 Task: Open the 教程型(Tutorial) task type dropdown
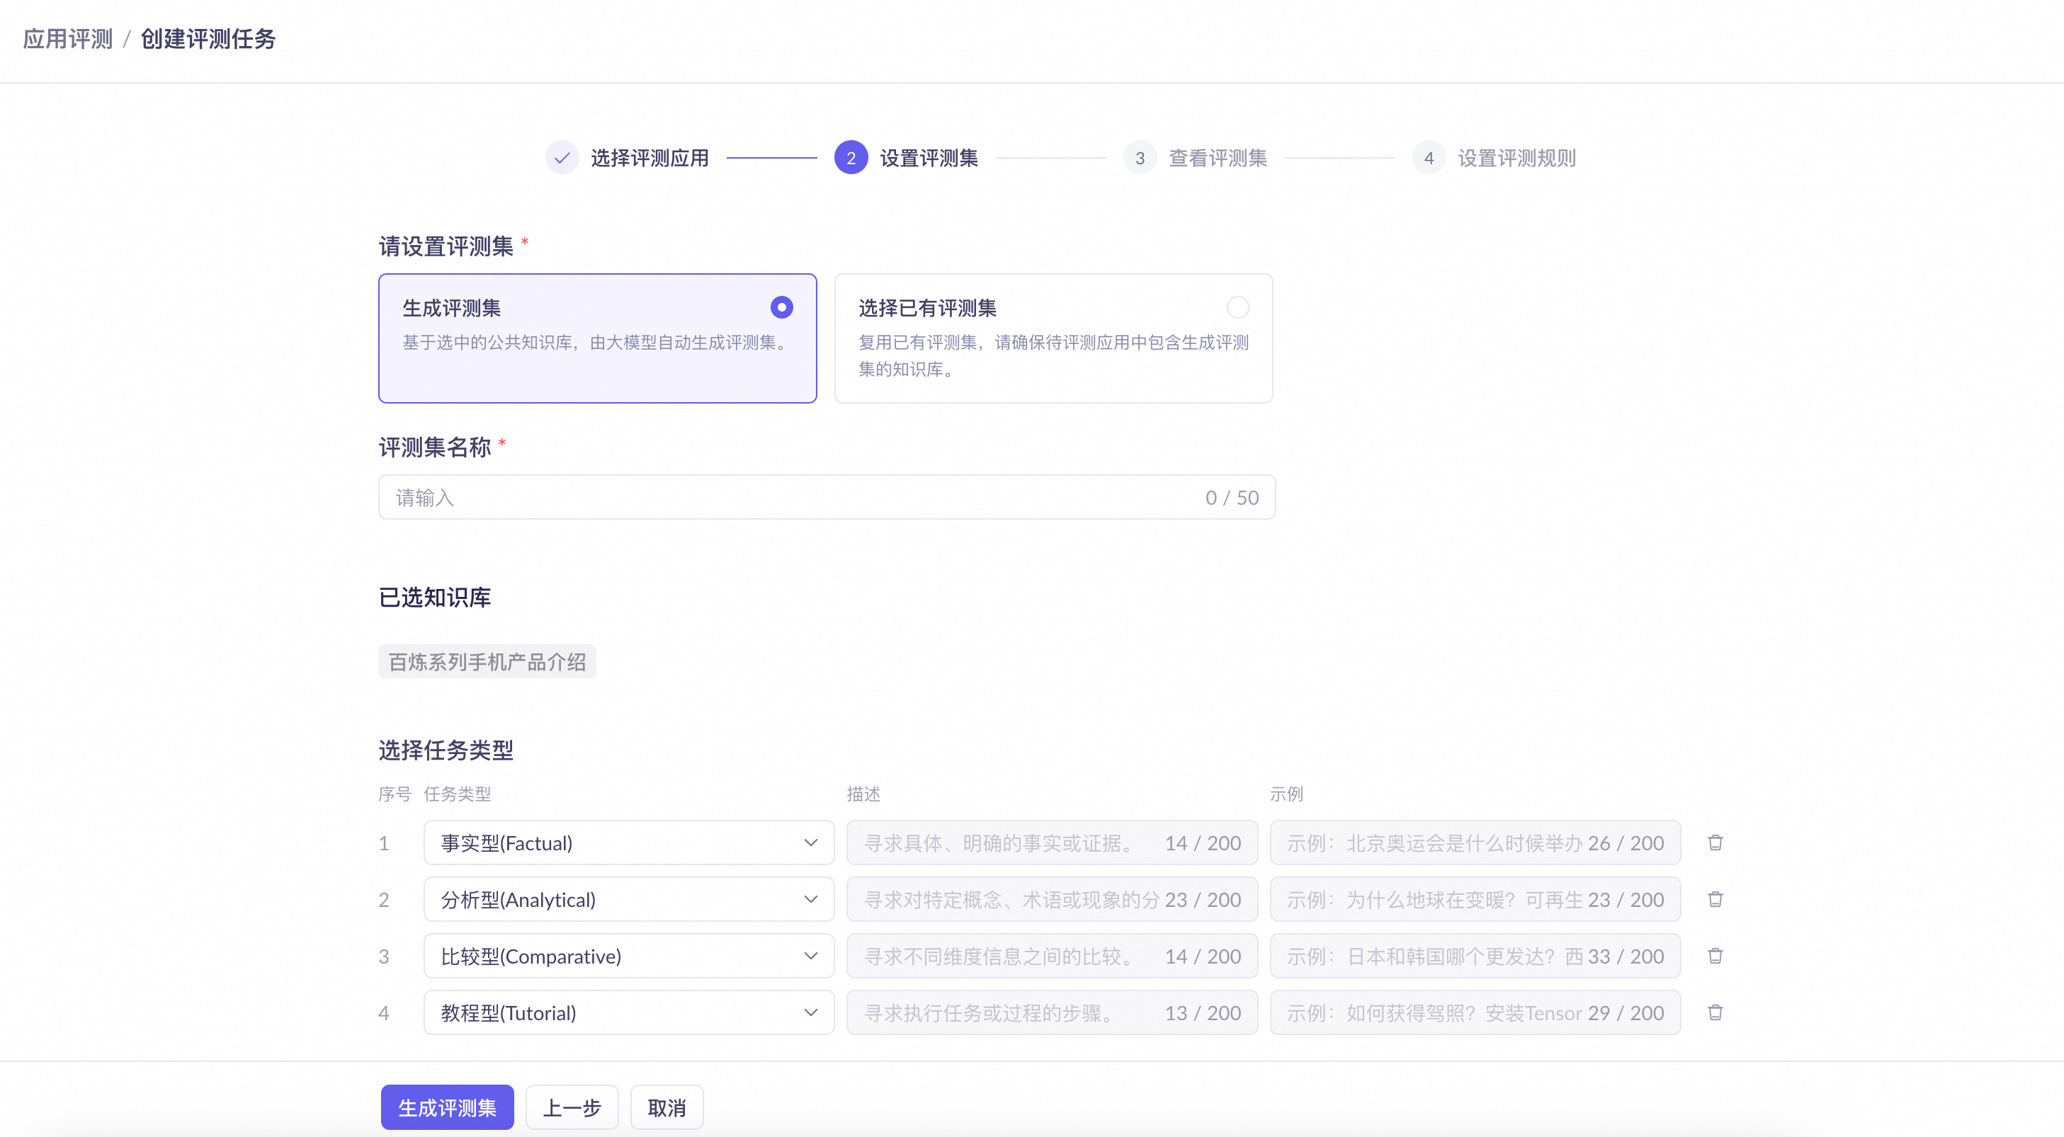[x=628, y=1012]
